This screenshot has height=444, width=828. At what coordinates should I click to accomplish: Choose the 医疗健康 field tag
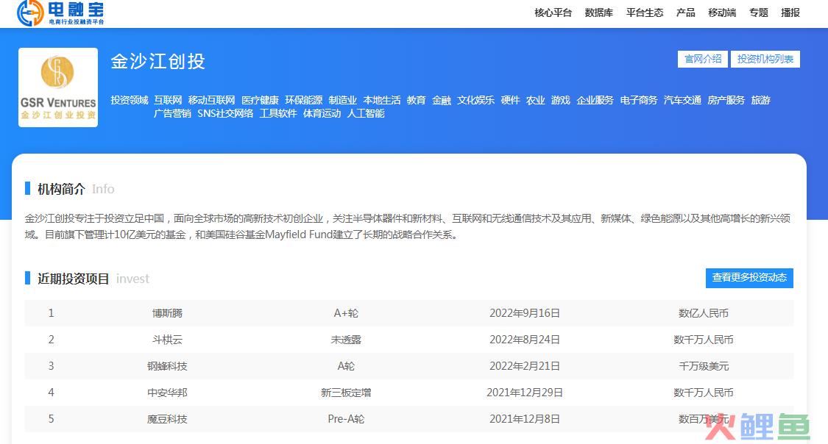(260, 100)
